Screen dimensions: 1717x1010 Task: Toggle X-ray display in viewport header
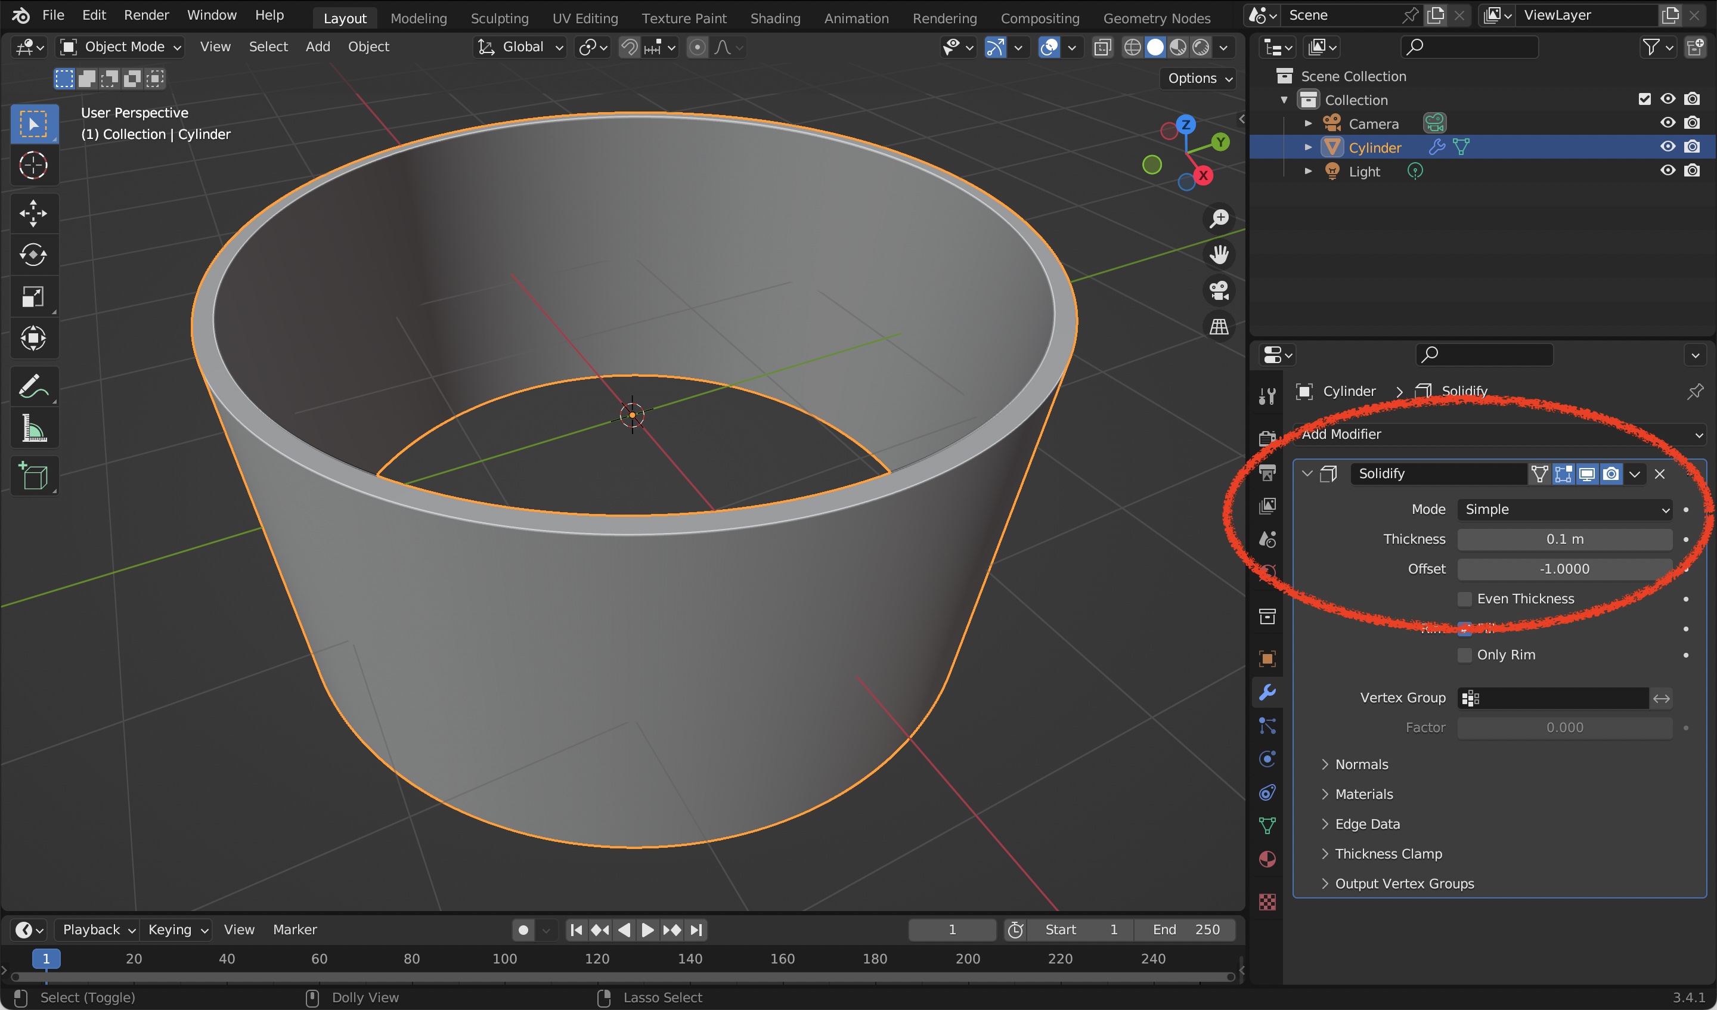tap(1102, 47)
